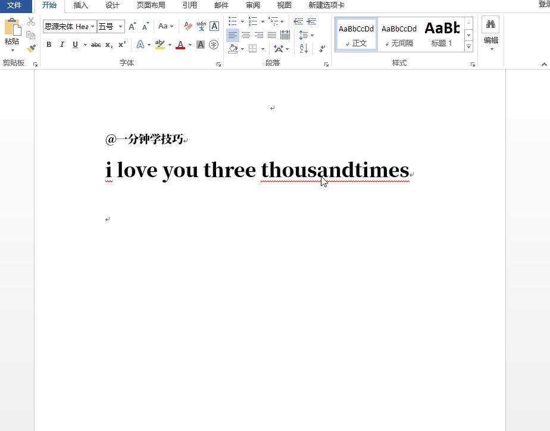This screenshot has height=431, width=550.
Task: Apply the 无间隔 No Spacing style
Action: [x=399, y=34]
